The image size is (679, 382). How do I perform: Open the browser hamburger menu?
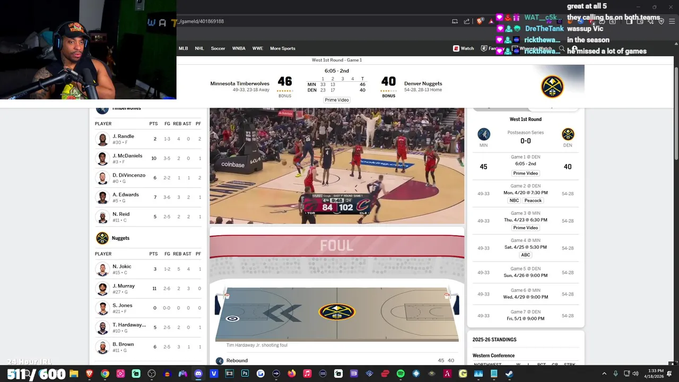coord(672,21)
